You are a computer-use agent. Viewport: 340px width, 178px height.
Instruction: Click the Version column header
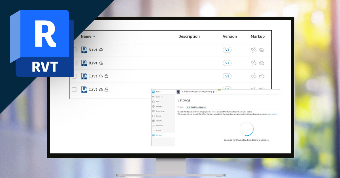coord(230,36)
